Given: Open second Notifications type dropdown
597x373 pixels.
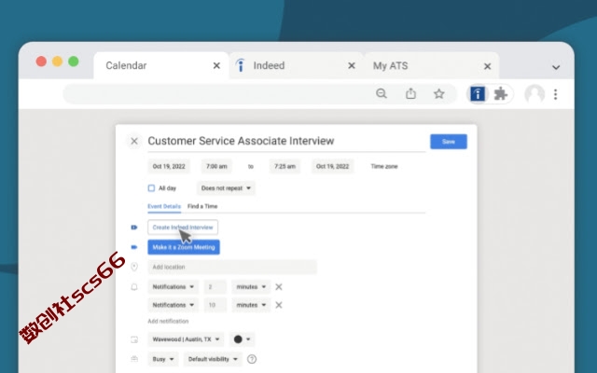Looking at the screenshot, I should click(174, 305).
